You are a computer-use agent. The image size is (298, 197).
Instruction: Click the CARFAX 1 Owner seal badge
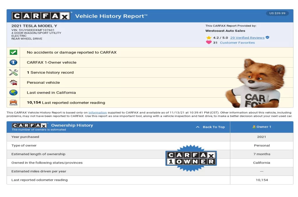(x=191, y=158)
